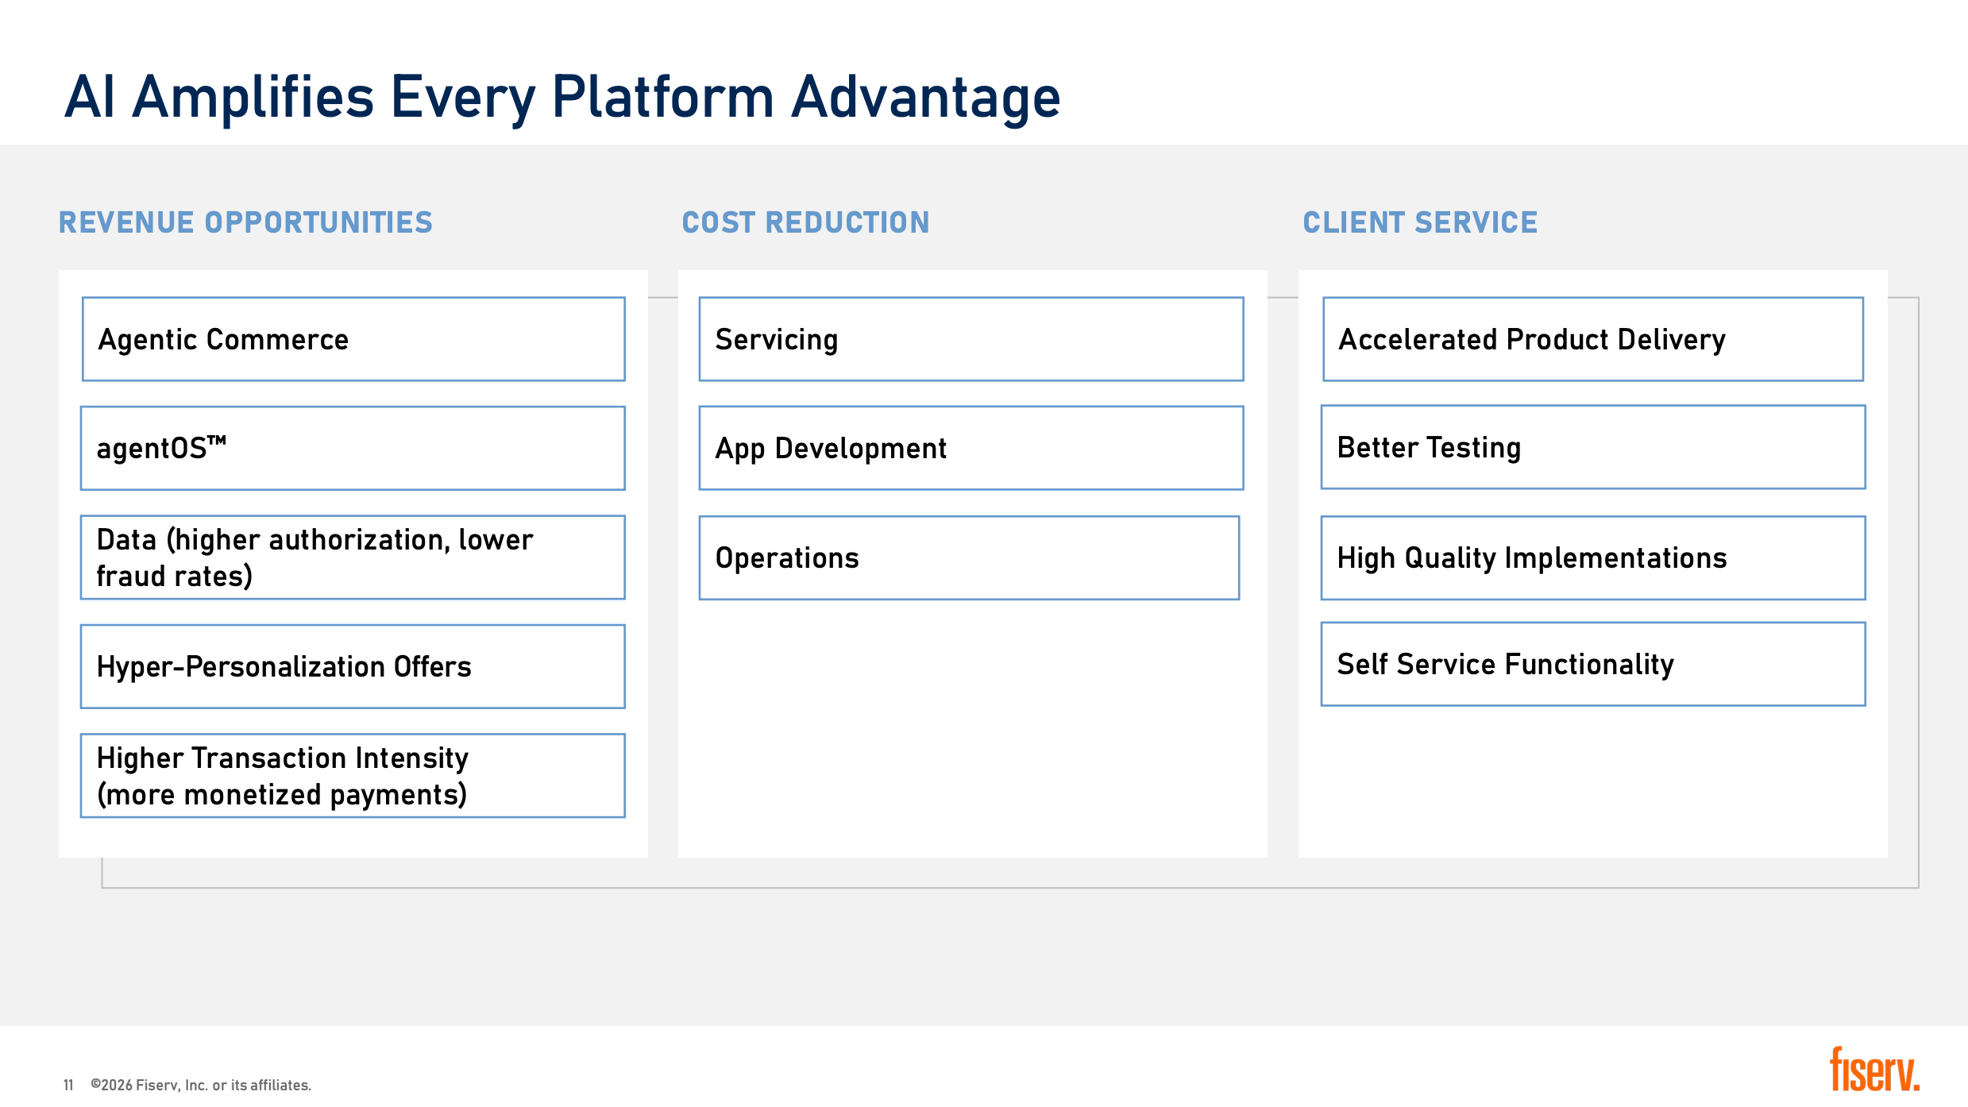Select Accelerated Product Delivery box
This screenshot has height=1107, width=1968.
click(1593, 339)
